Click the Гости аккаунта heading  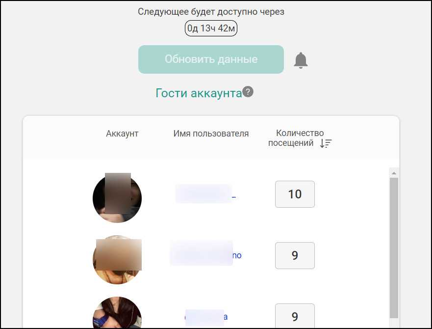pos(199,93)
